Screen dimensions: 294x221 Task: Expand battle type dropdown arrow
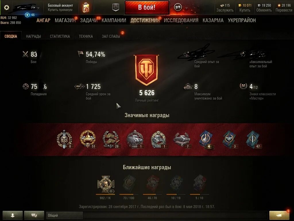pyautogui.click(x=186, y=8)
